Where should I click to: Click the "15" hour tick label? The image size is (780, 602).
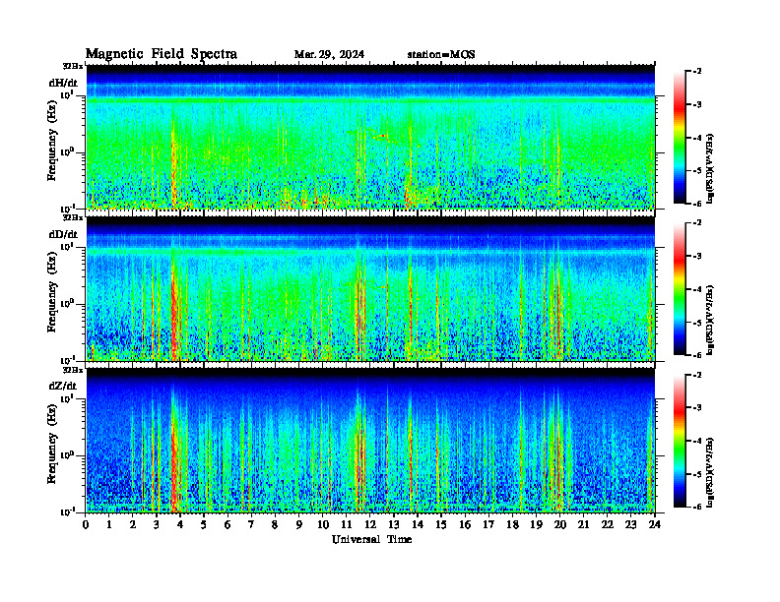pos(441,524)
